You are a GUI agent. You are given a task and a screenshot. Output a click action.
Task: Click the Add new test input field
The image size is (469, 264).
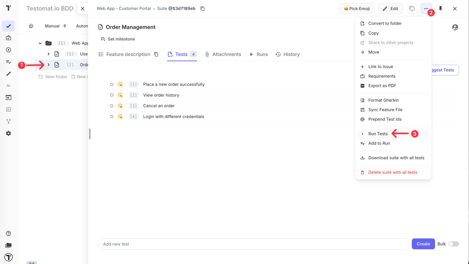(x=253, y=244)
